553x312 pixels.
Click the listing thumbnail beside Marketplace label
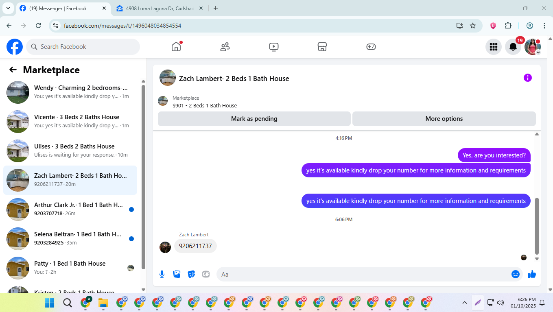[163, 101]
